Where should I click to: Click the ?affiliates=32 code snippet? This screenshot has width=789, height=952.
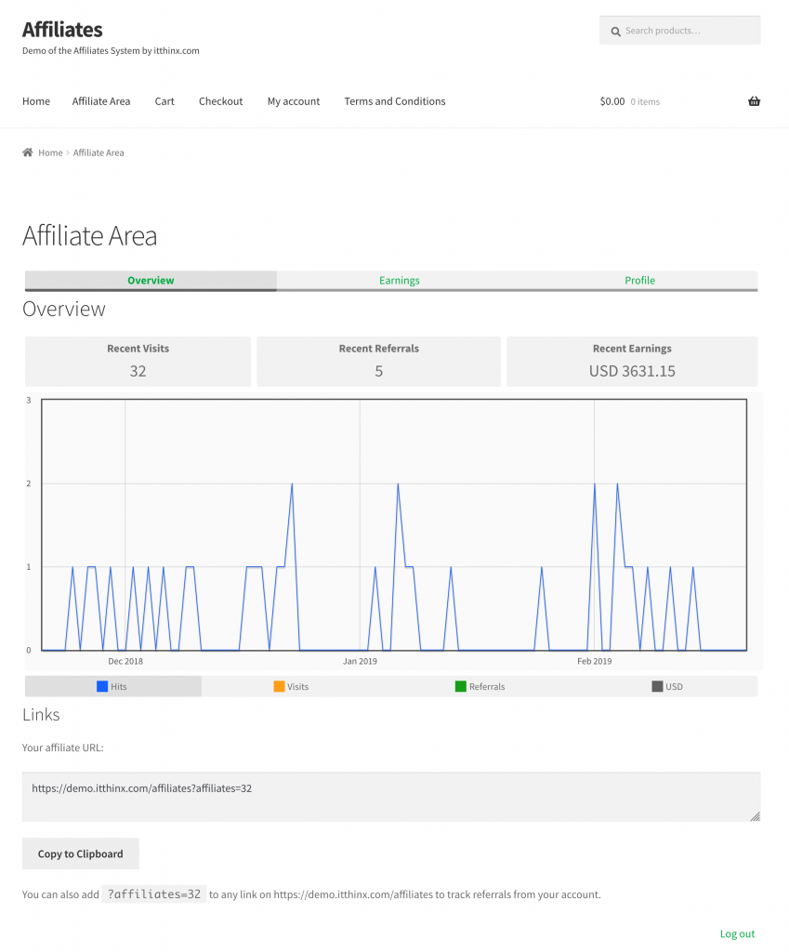coord(154,894)
